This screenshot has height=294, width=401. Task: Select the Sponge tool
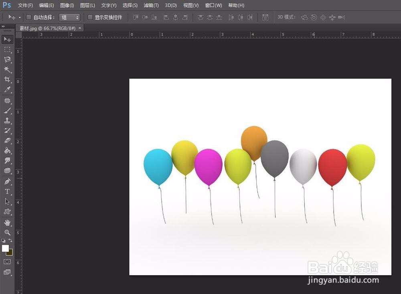tap(7, 170)
